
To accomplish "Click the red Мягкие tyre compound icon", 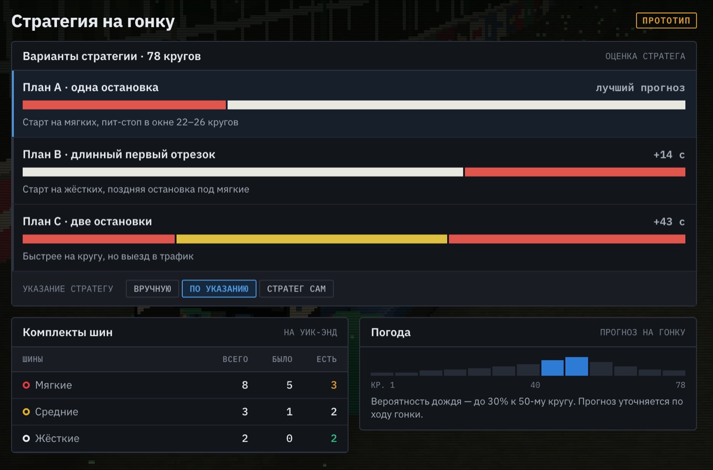I will point(26,385).
